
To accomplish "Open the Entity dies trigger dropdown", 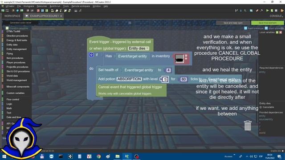I will coord(138,48).
